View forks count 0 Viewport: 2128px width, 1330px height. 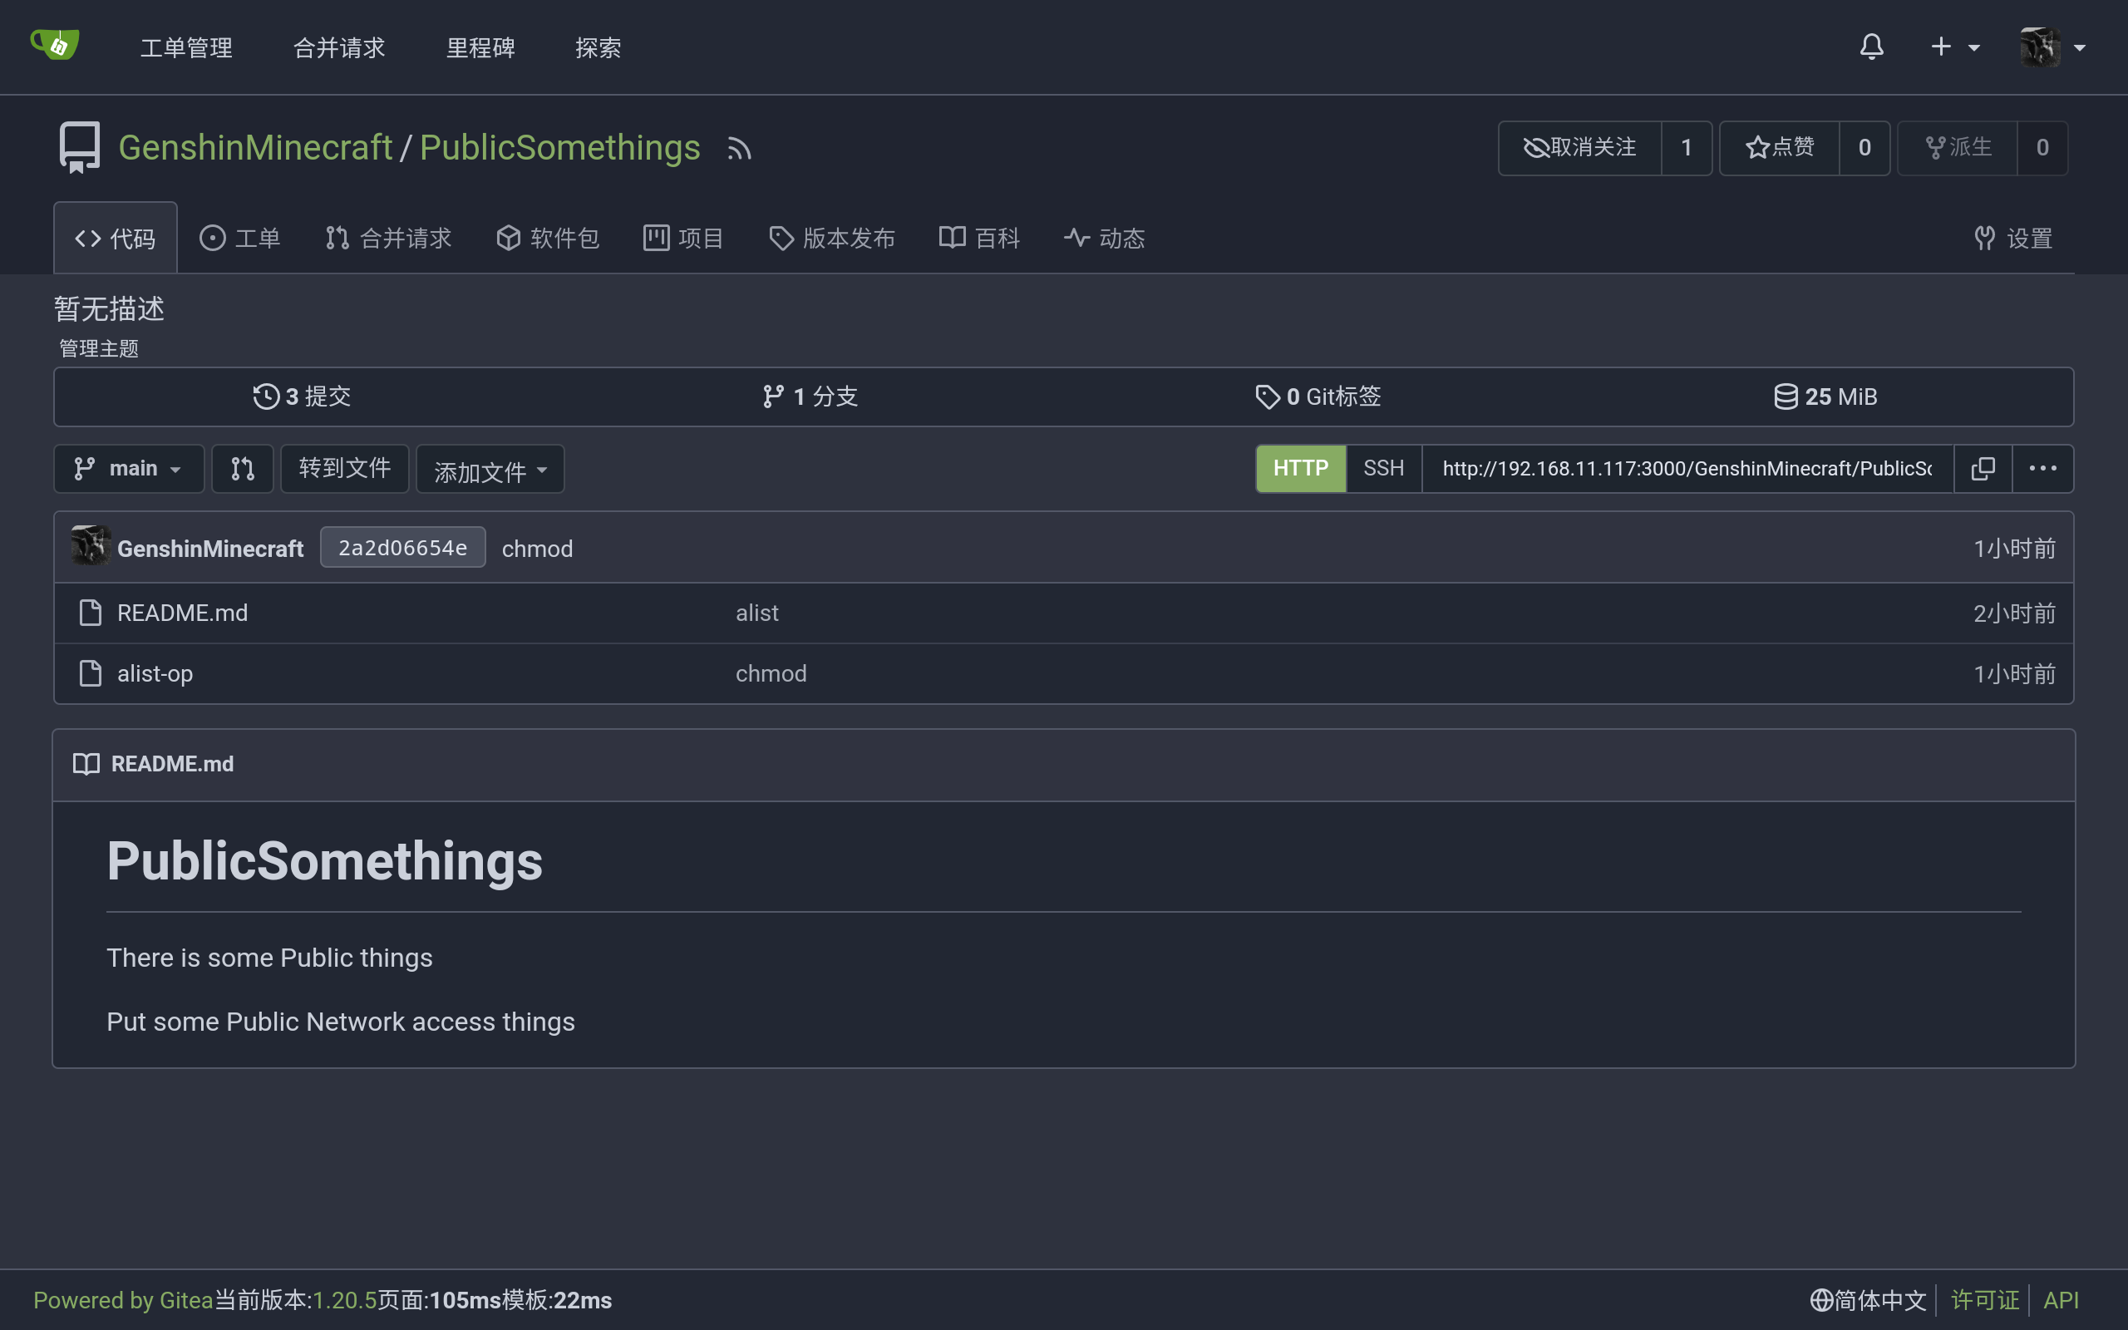point(2042,147)
